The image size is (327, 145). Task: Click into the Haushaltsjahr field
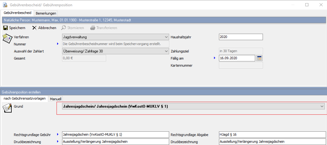click(241, 37)
